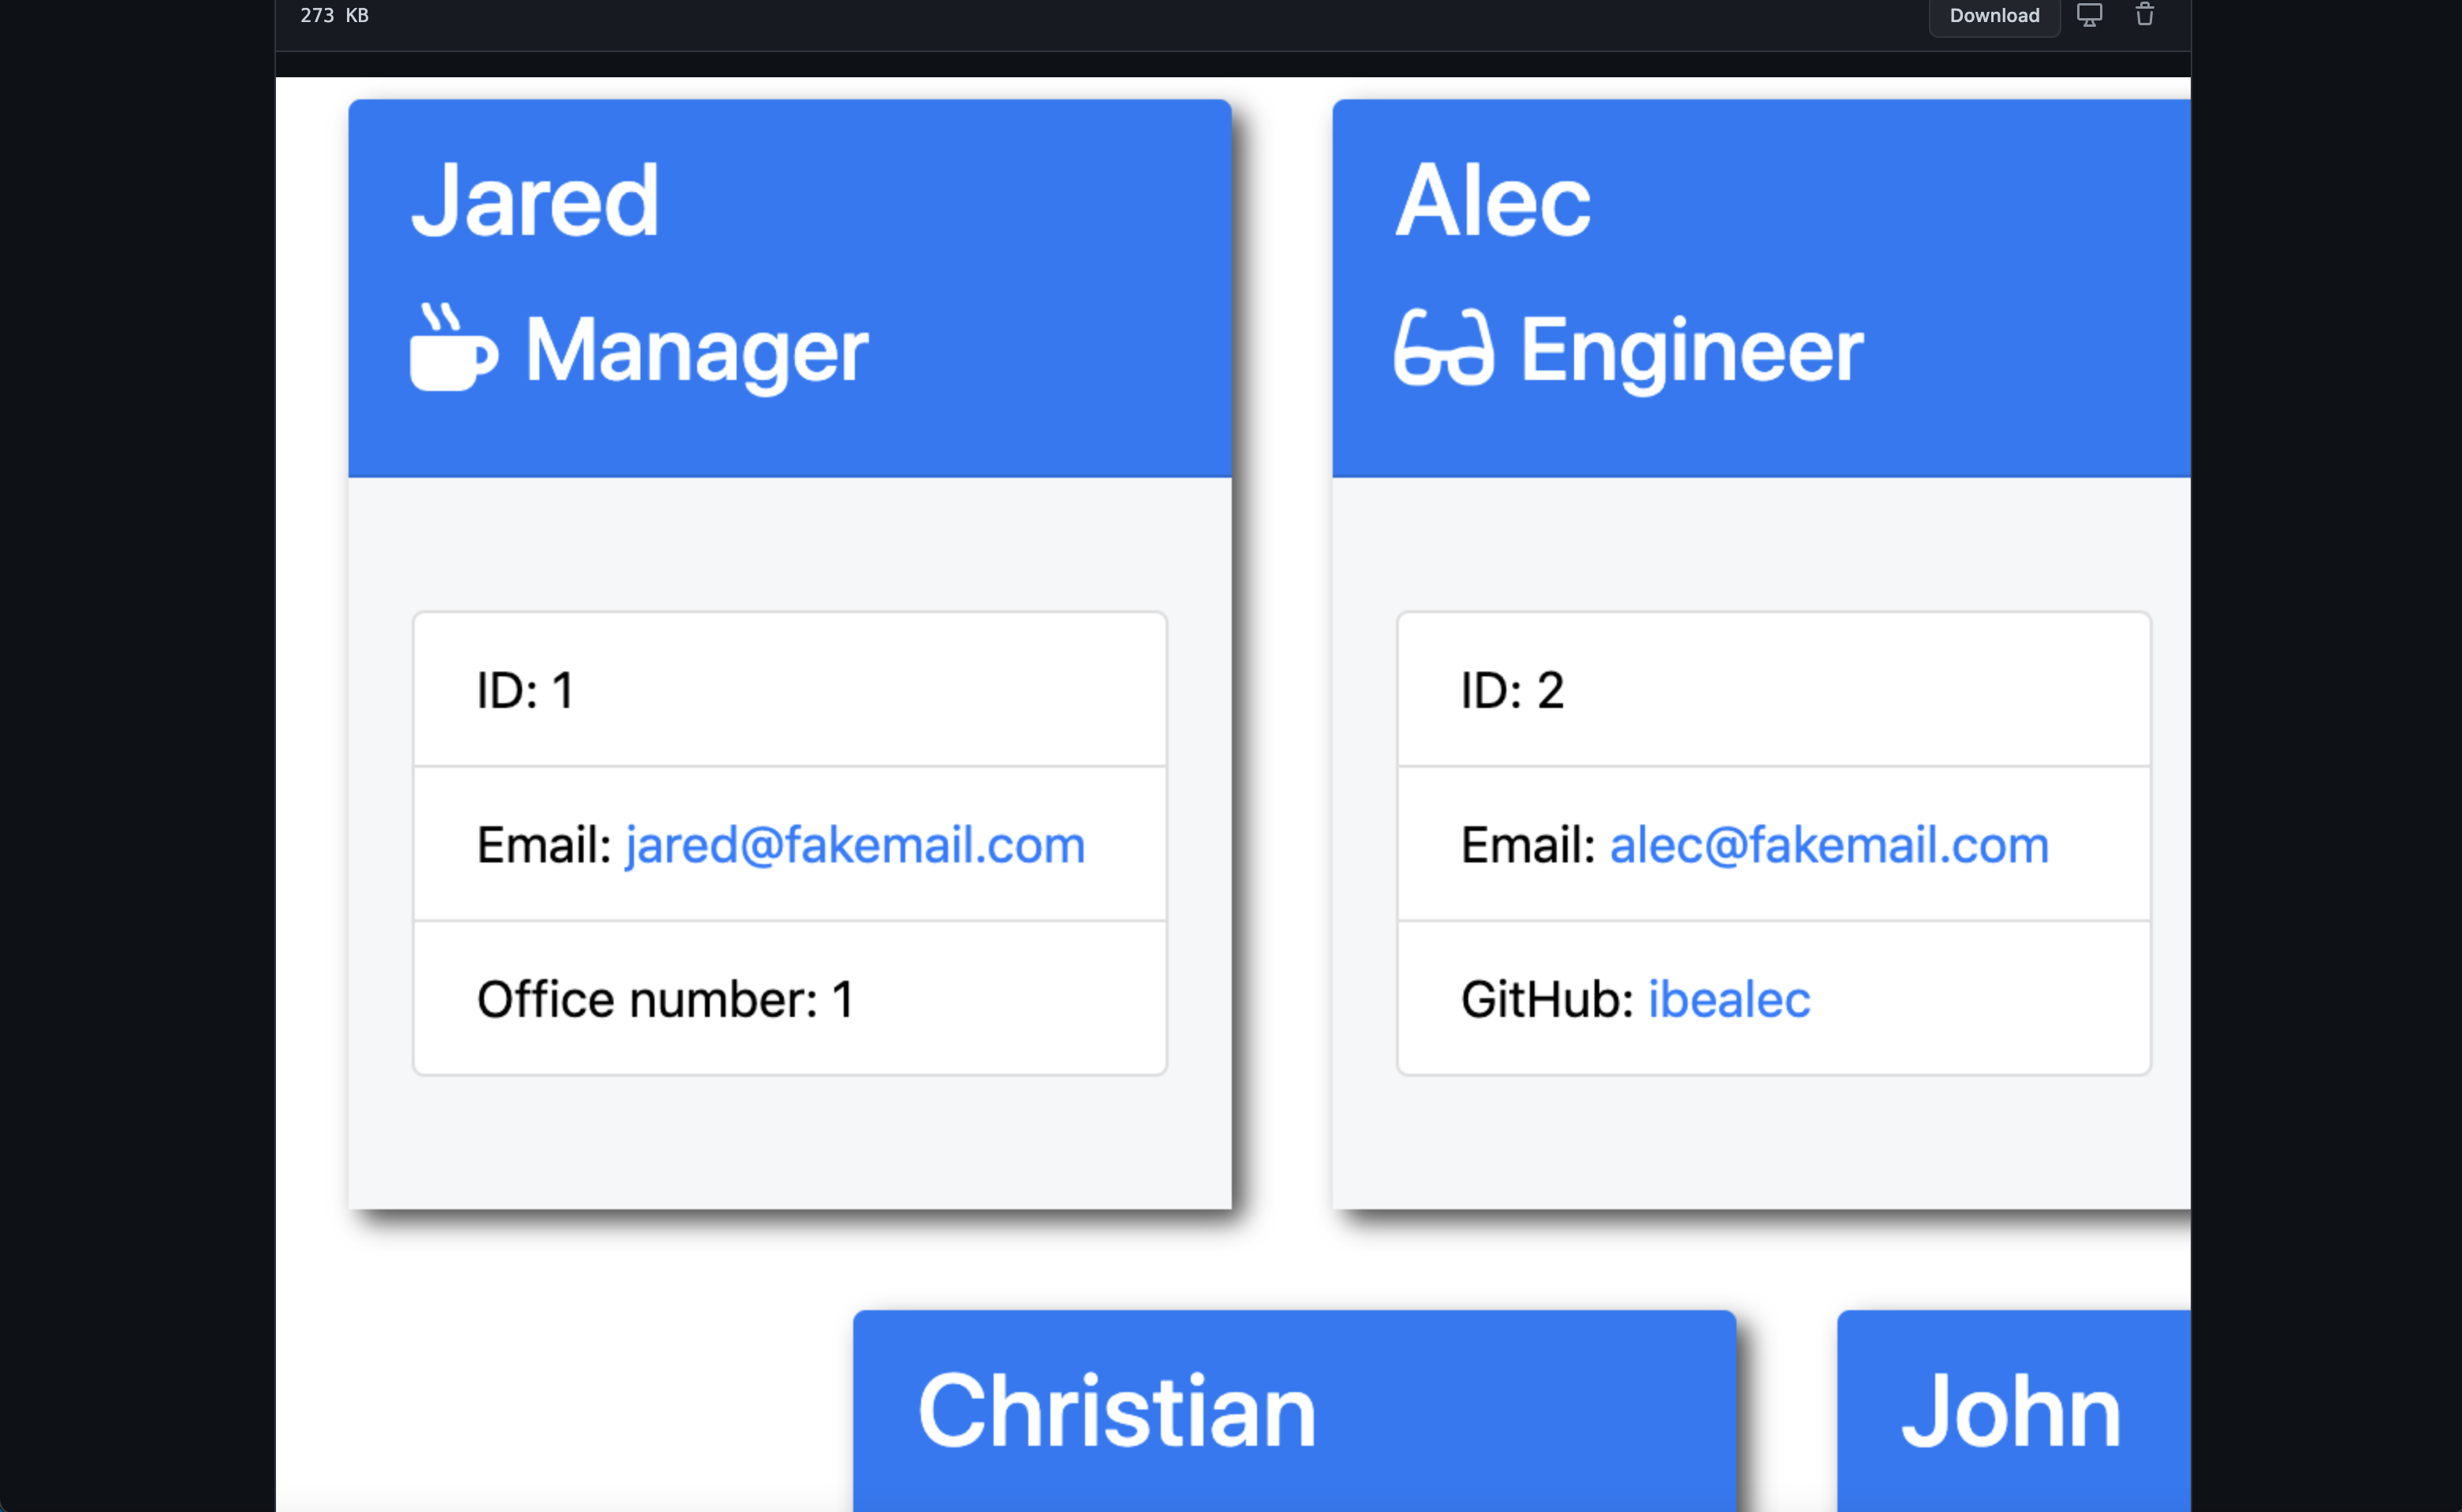This screenshot has height=1512, width=2462.
Task: Click the Email label in Jared's card
Action: [x=544, y=845]
